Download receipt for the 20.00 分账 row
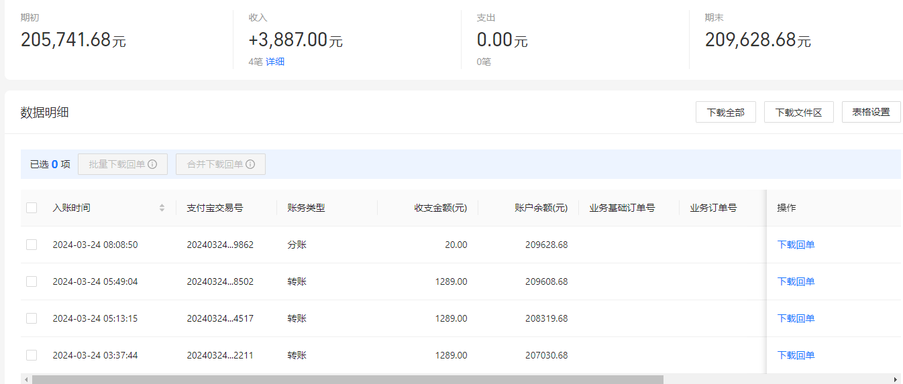903x384 pixels. [796, 245]
